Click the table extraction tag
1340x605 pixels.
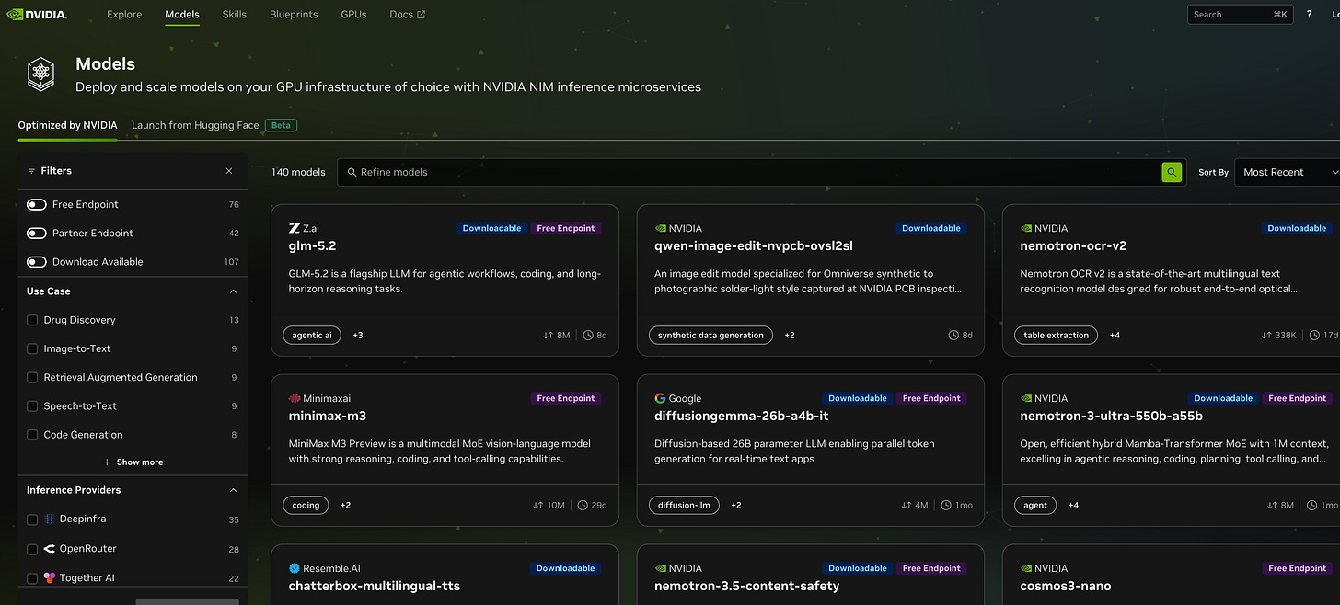pyautogui.click(x=1056, y=336)
